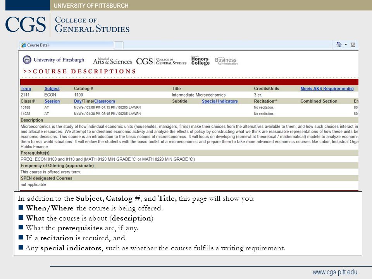Select the Course Detail browser tab
Viewport: 372px width, 279px height.
click(x=66, y=45)
